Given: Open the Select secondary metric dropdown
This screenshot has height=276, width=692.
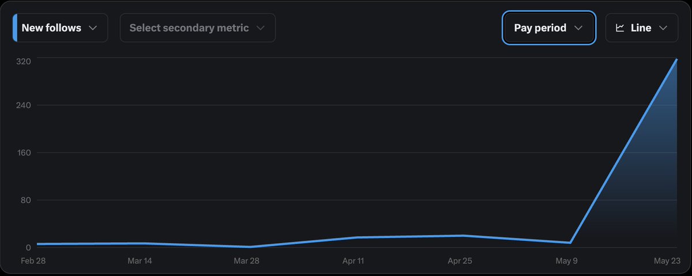Looking at the screenshot, I should point(198,28).
